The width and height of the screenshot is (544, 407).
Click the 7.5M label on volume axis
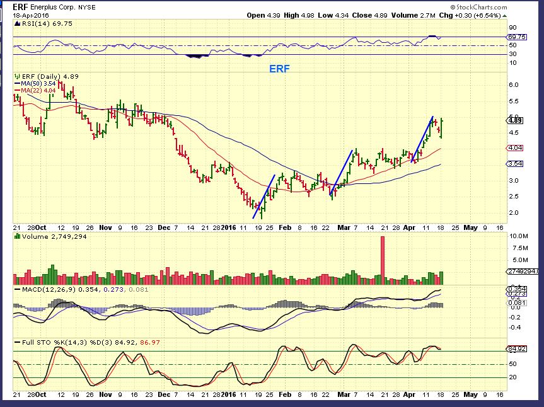[x=520, y=248]
